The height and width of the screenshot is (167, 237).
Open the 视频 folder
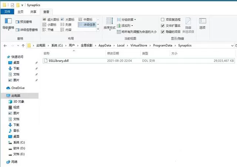coord(14,107)
